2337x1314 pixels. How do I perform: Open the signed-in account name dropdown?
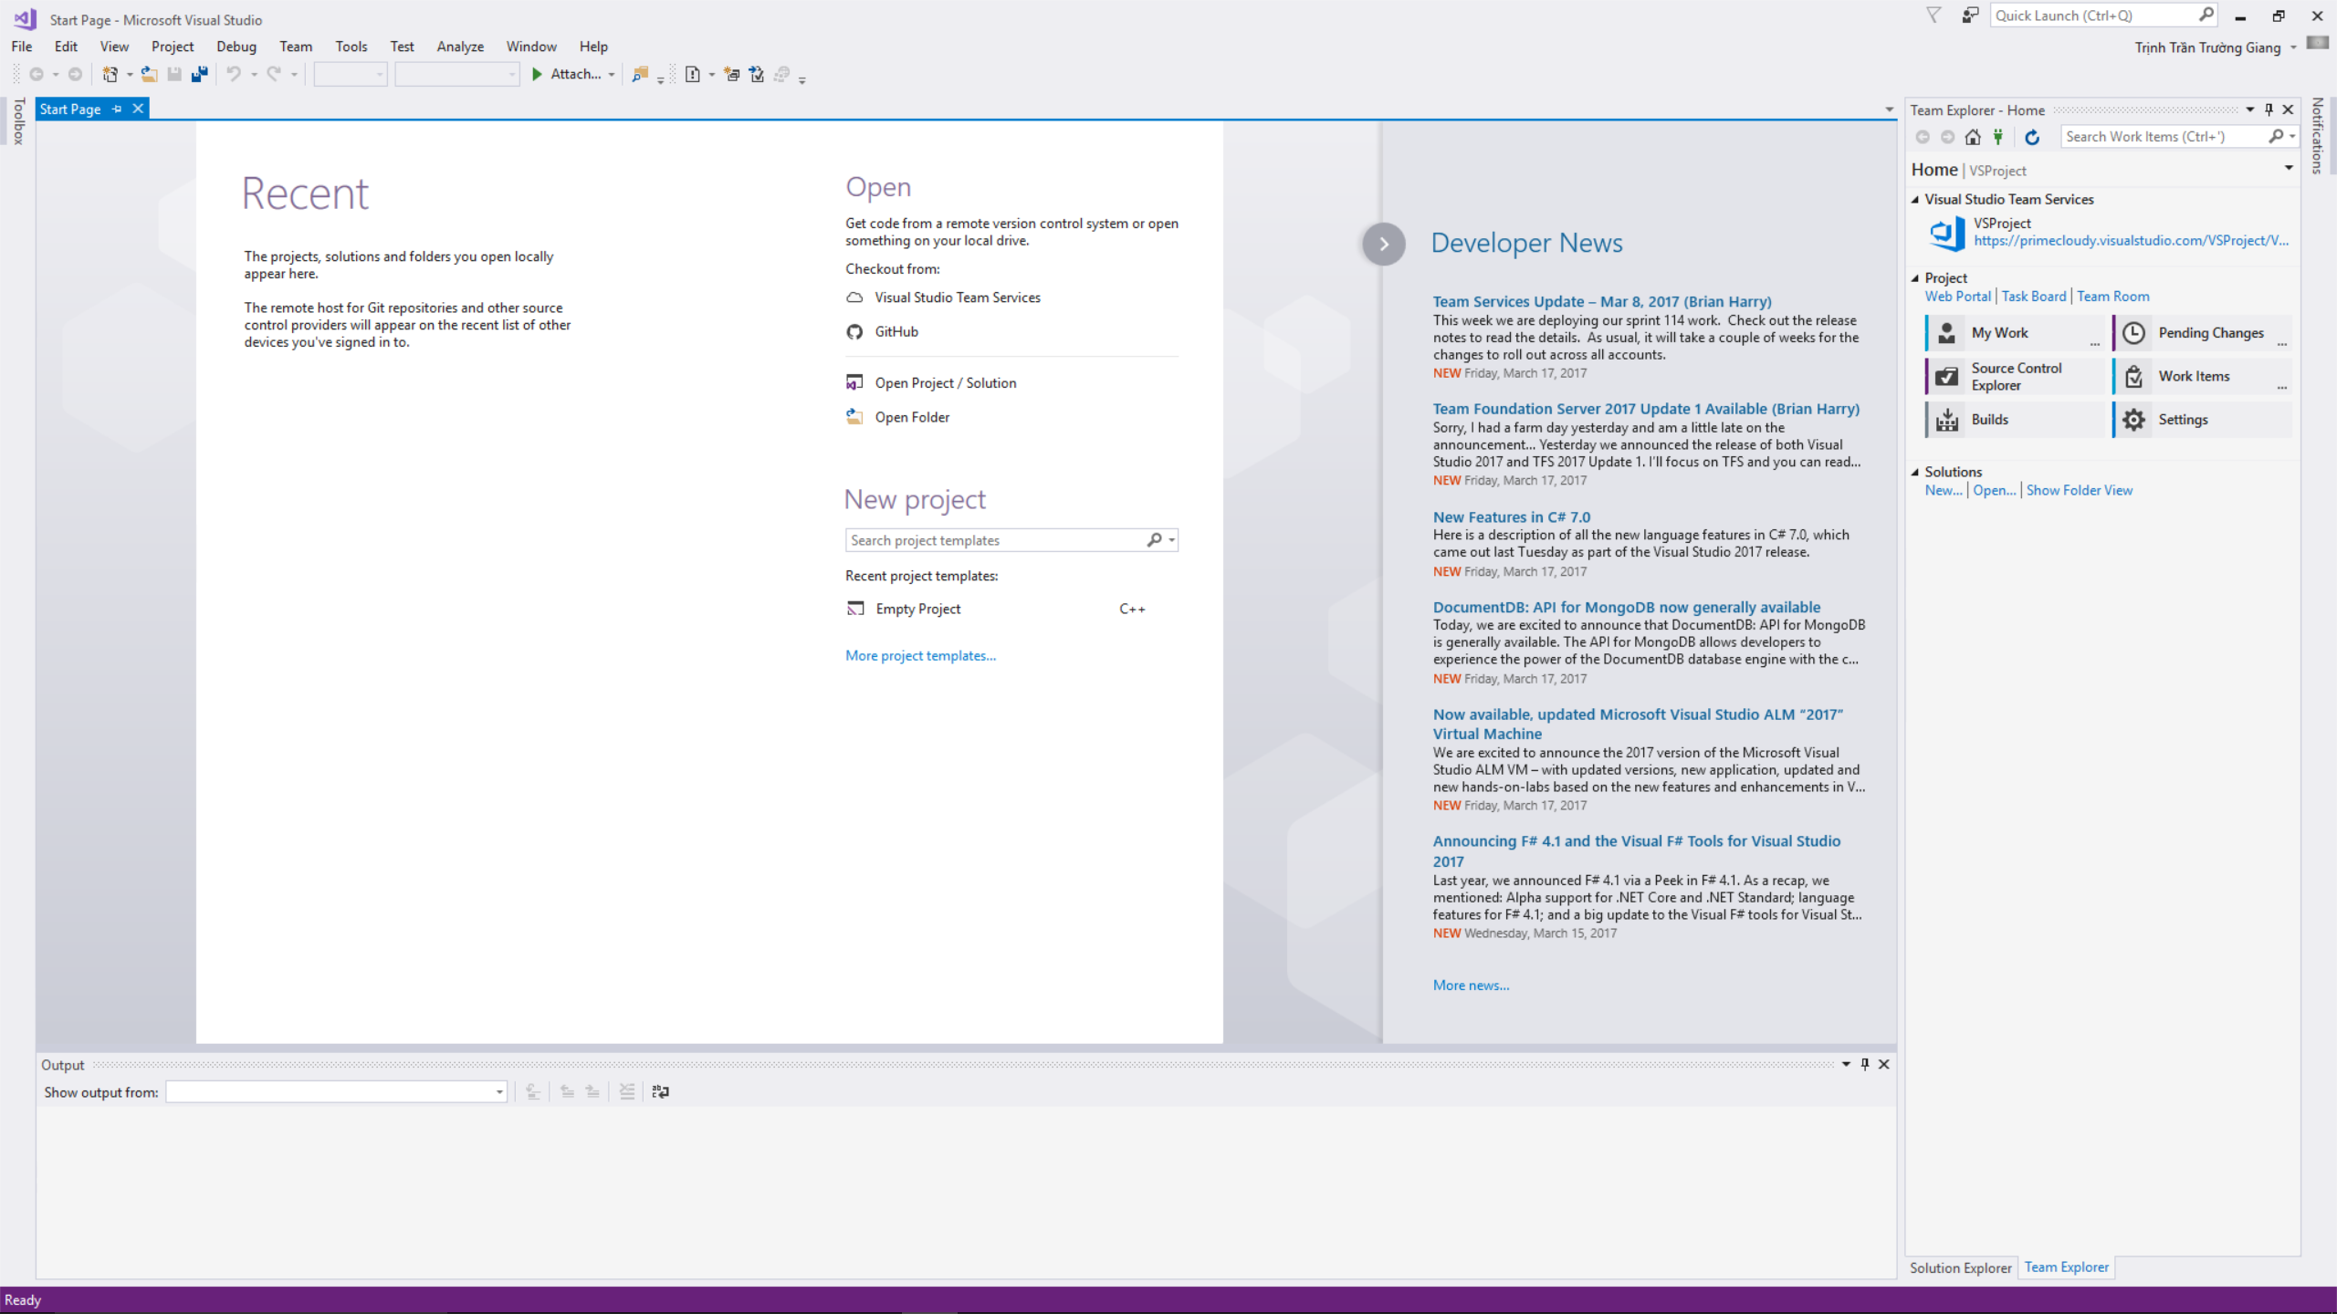(x=2215, y=47)
